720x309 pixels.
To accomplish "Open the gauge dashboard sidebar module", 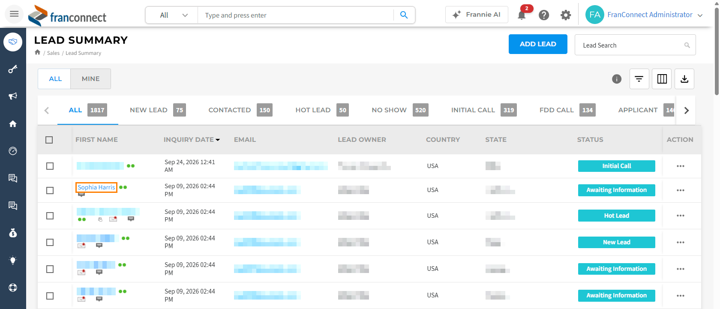I will [13, 151].
